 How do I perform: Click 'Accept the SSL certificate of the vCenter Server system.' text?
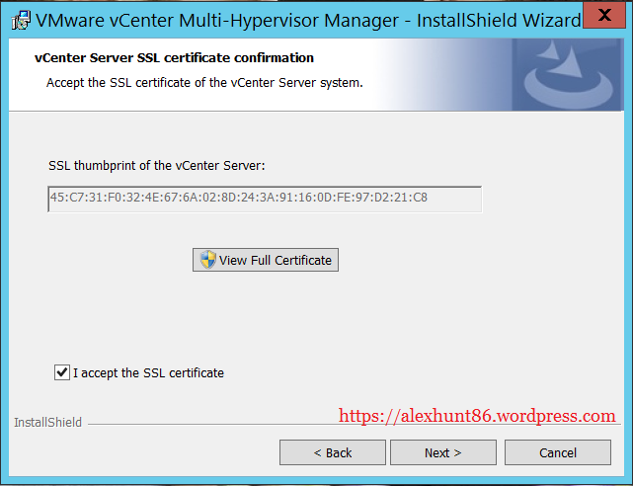pyautogui.click(x=204, y=83)
